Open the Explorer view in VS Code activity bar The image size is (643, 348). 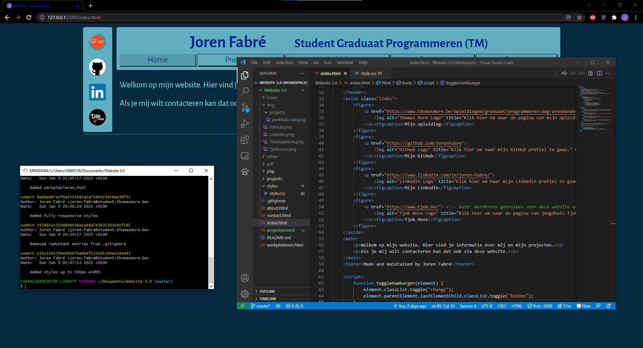click(x=245, y=75)
